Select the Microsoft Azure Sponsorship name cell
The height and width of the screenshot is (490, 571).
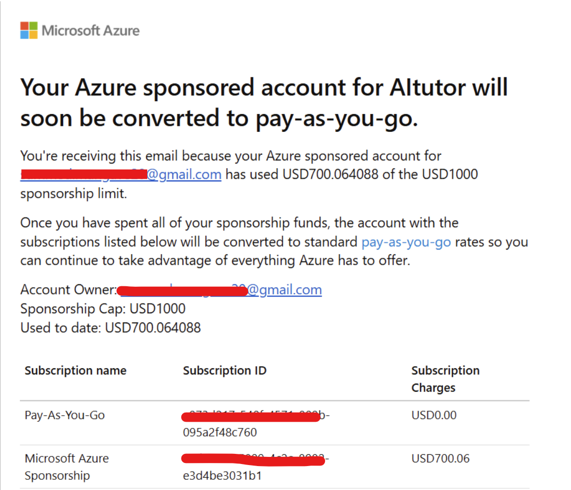[67, 467]
